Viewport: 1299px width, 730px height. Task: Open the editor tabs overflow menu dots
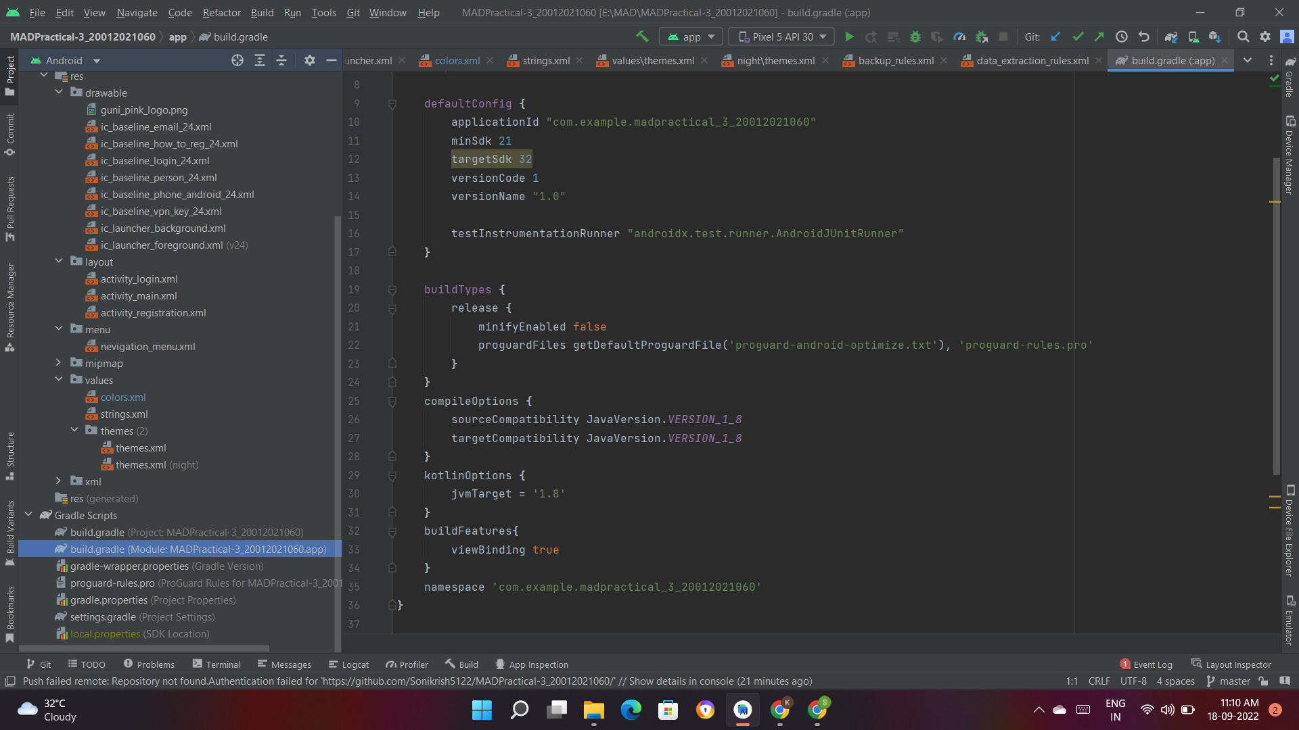[1271, 60]
